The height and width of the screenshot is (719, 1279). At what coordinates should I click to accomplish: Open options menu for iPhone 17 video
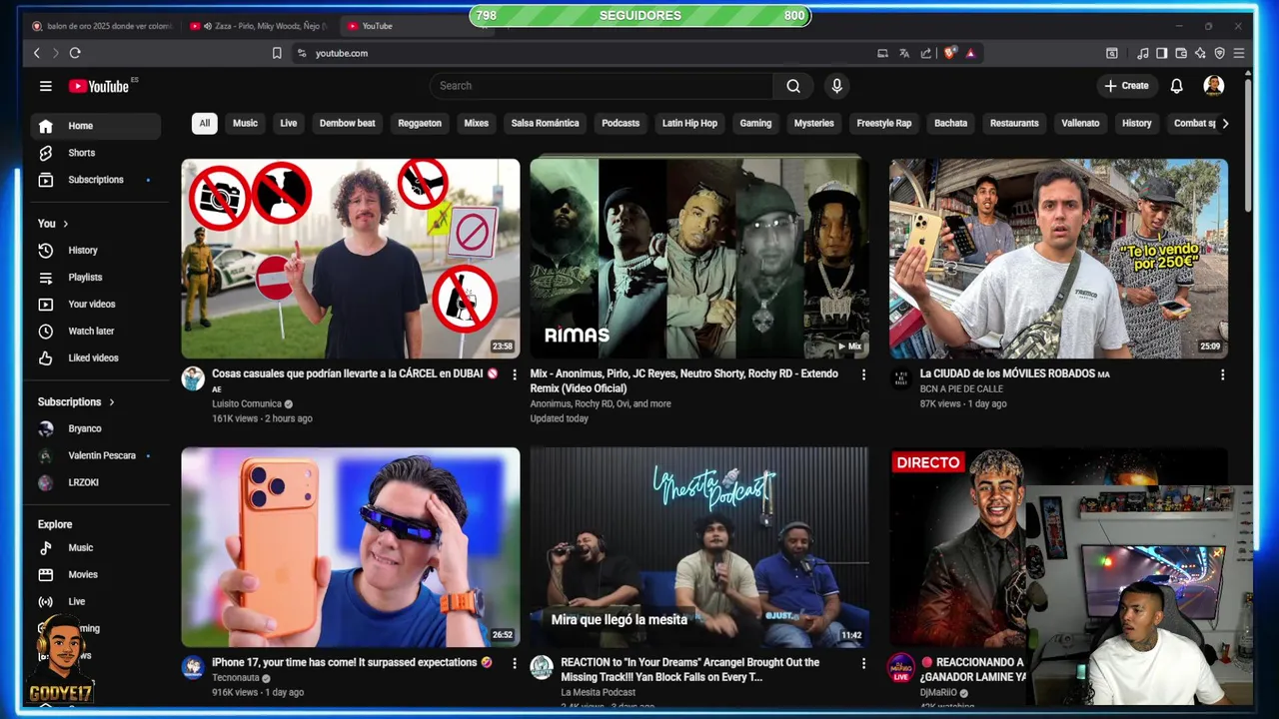(515, 663)
